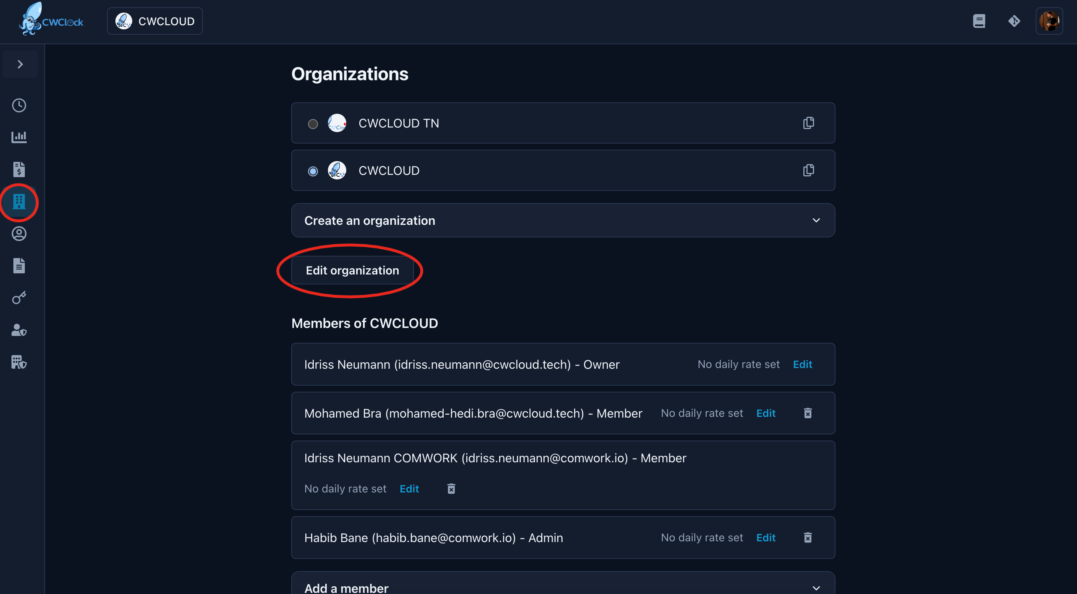Click 'No daily rate set' for Habib Bane
The image size is (1077, 594).
coord(702,538)
